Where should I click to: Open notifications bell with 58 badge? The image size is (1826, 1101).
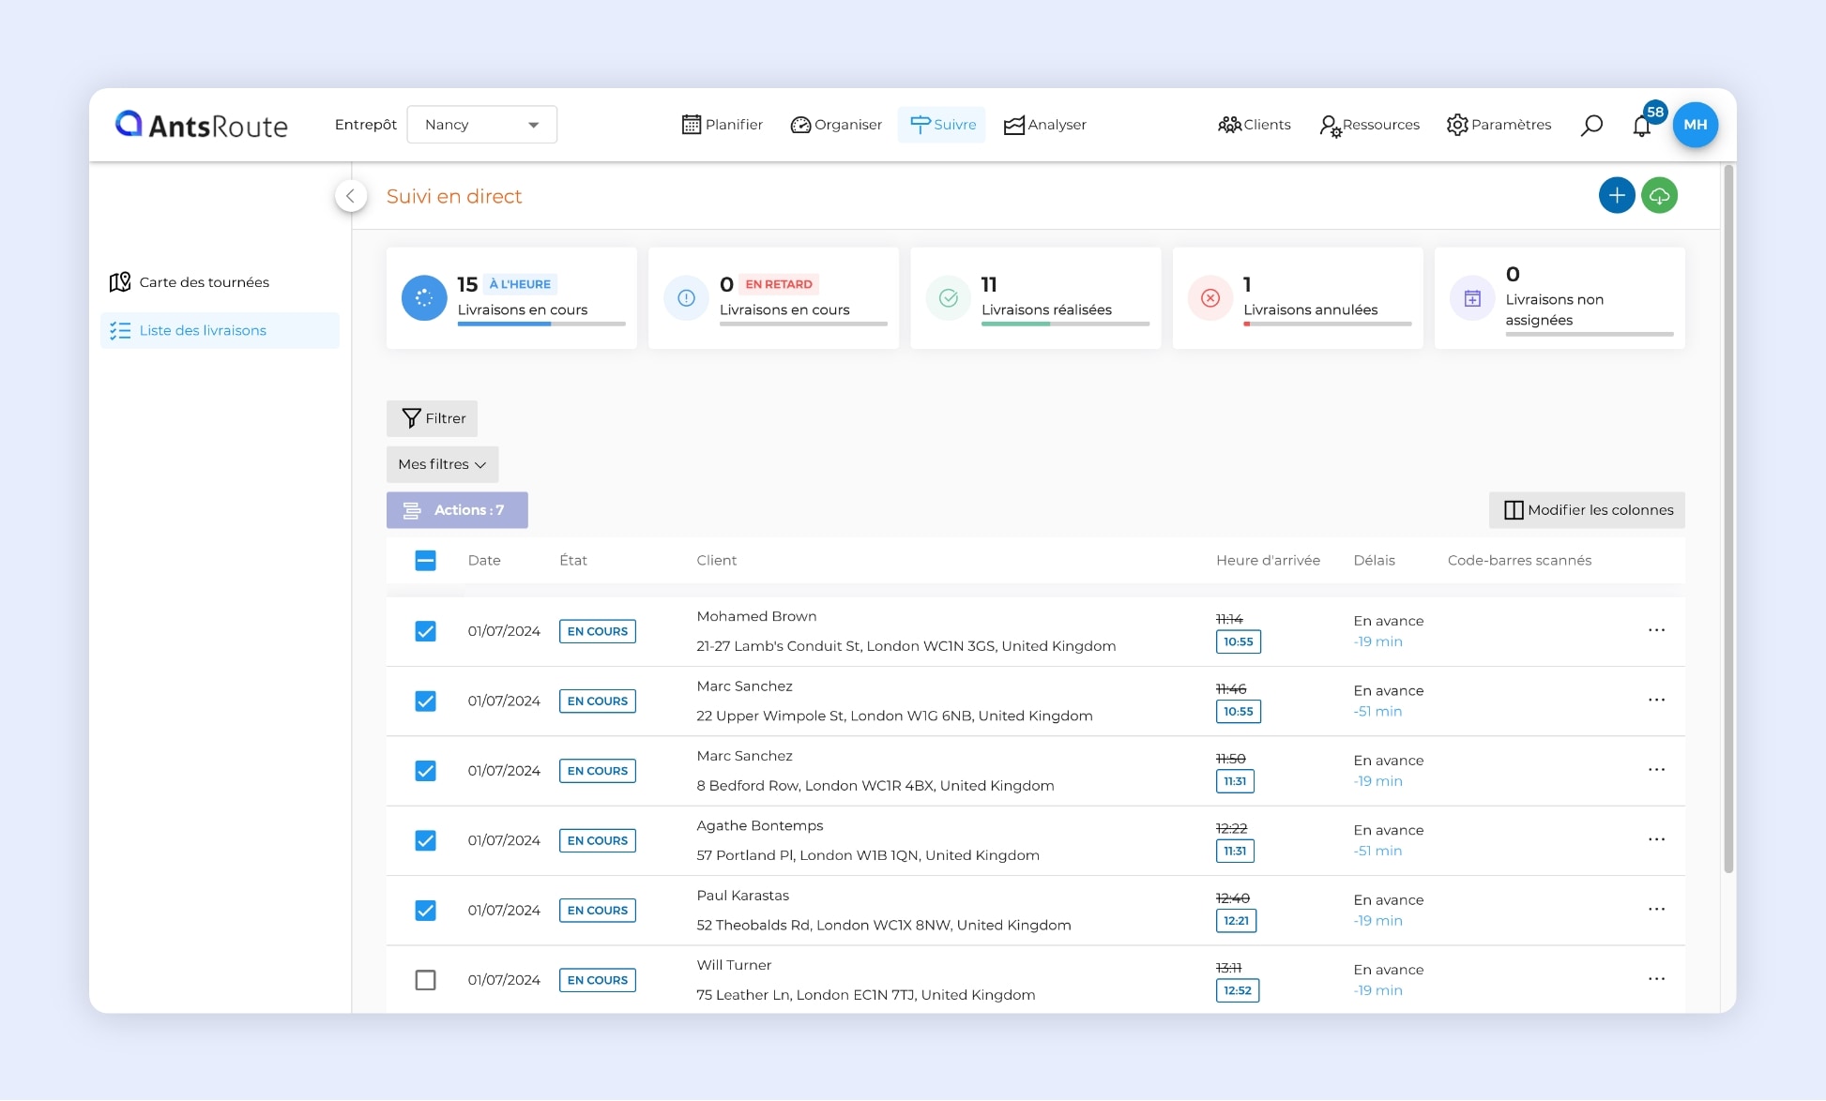tap(1641, 126)
